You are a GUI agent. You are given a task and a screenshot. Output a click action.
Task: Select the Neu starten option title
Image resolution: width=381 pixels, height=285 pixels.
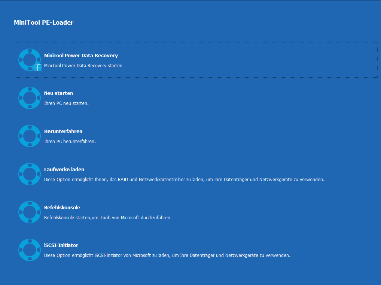tap(58, 93)
